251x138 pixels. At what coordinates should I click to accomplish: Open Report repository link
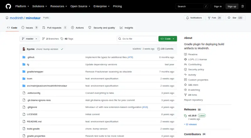click(193, 100)
